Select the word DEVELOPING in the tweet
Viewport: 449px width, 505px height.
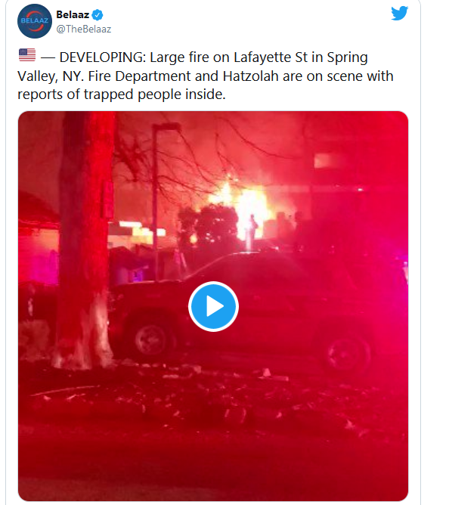pos(103,57)
